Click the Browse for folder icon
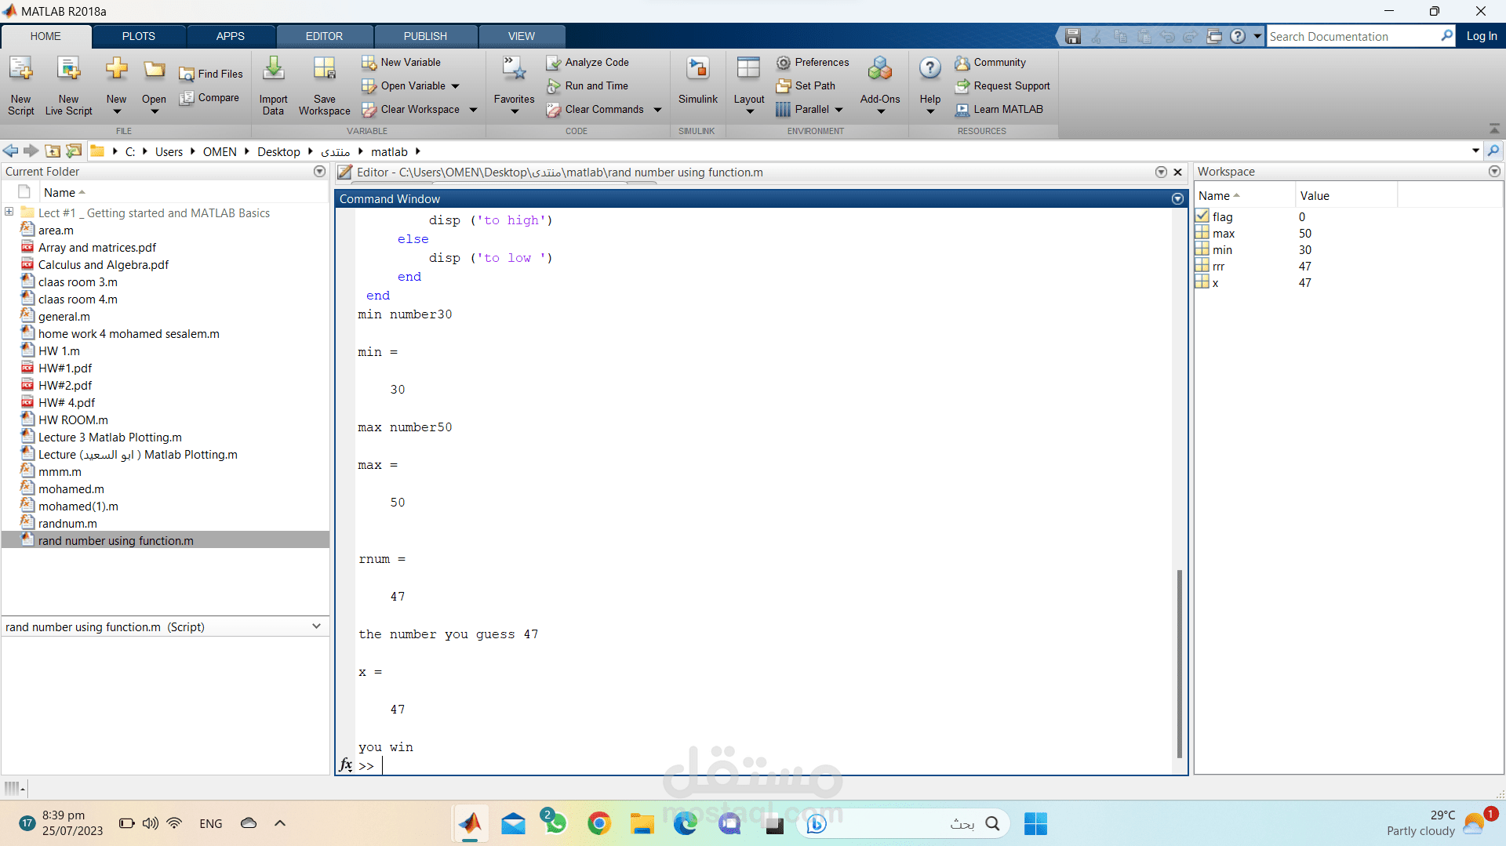1506x846 pixels. click(75, 151)
